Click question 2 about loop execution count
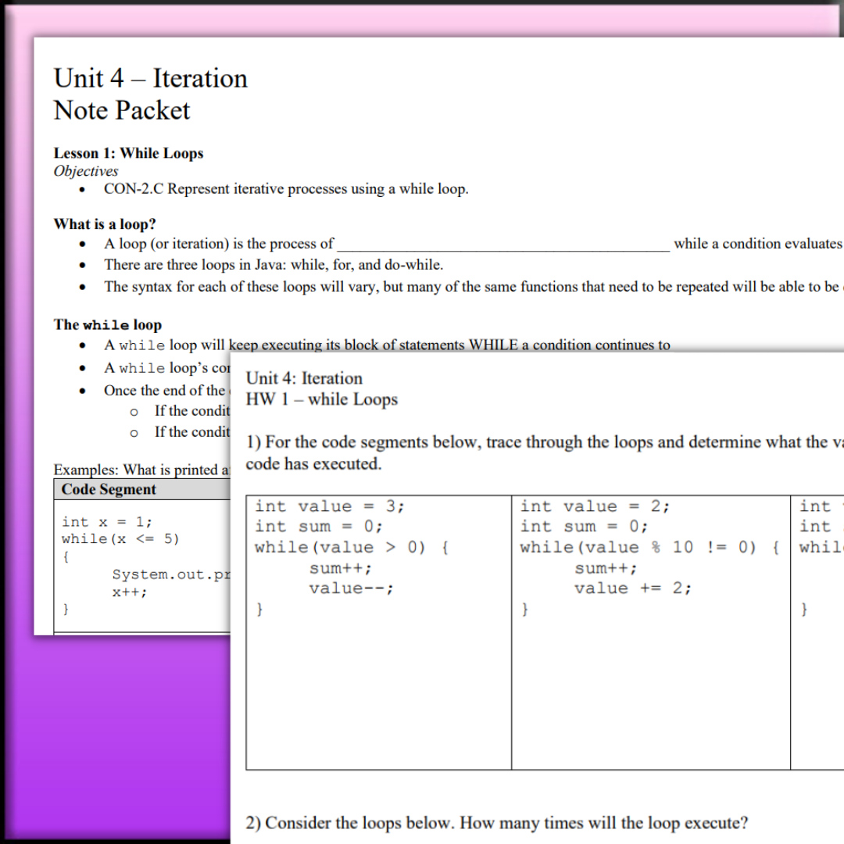Image resolution: width=844 pixels, height=844 pixels. click(x=495, y=822)
